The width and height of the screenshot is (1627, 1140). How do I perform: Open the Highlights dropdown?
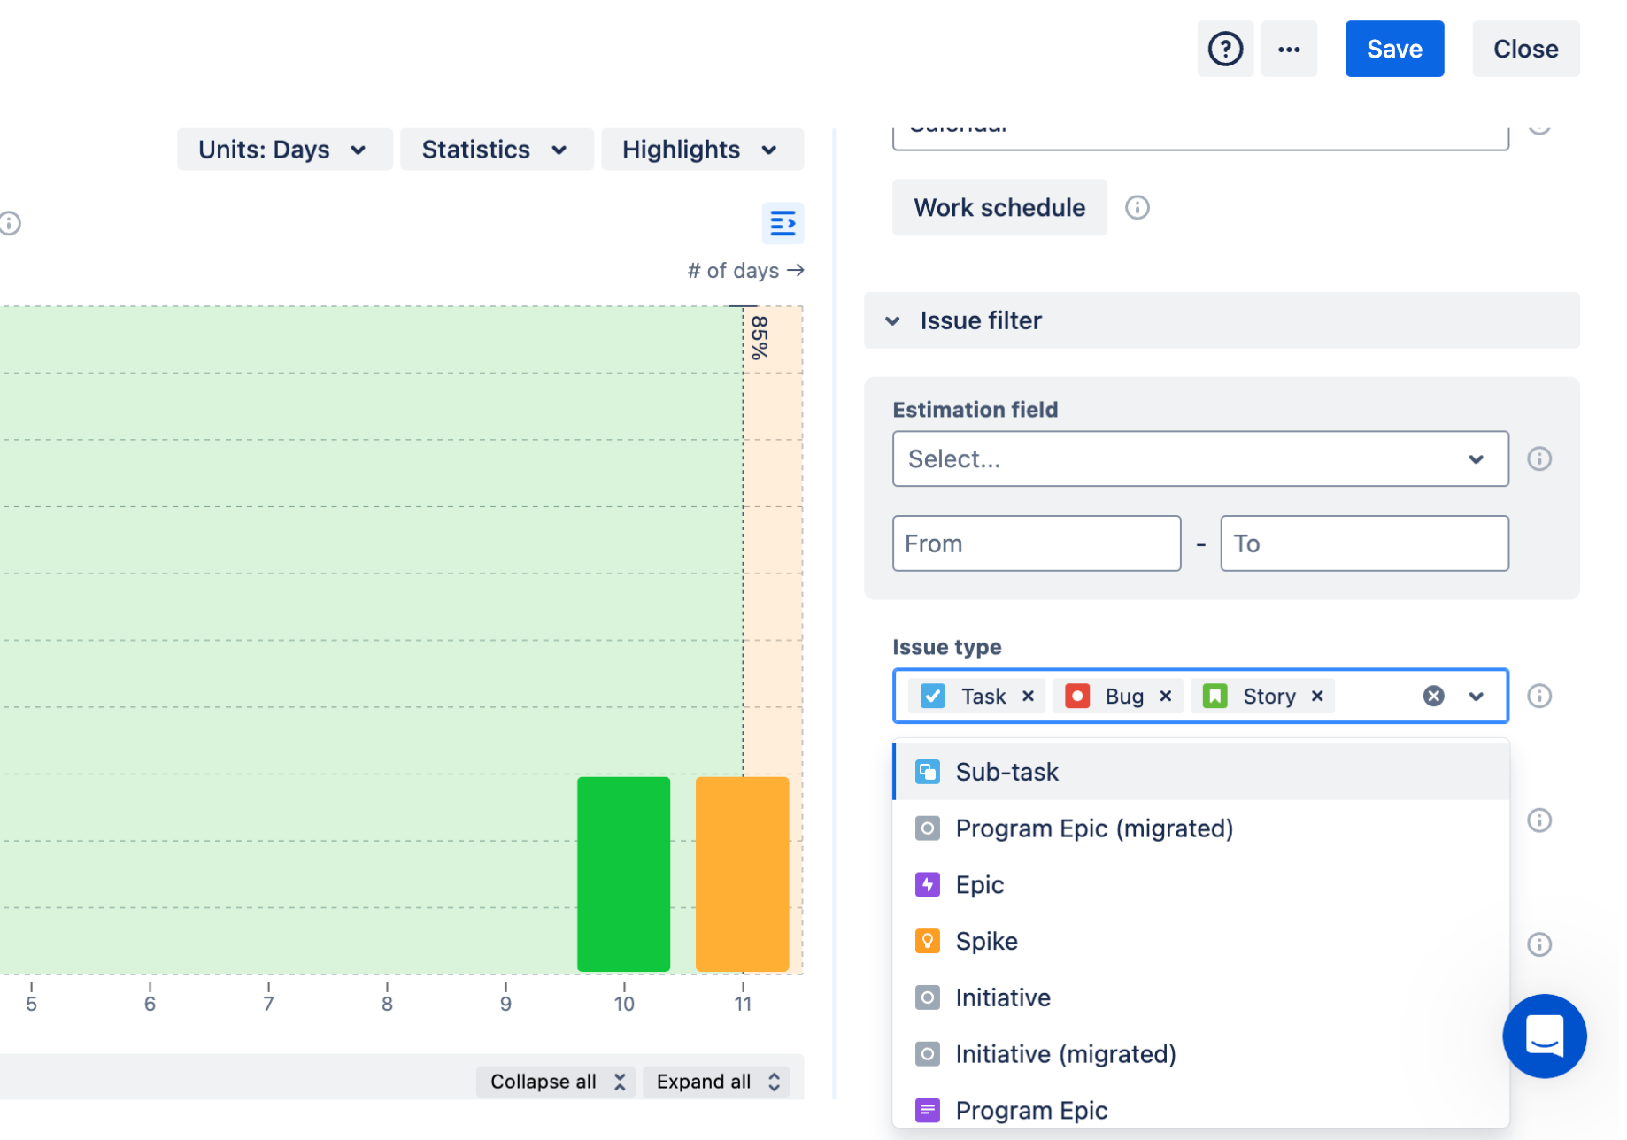[701, 149]
